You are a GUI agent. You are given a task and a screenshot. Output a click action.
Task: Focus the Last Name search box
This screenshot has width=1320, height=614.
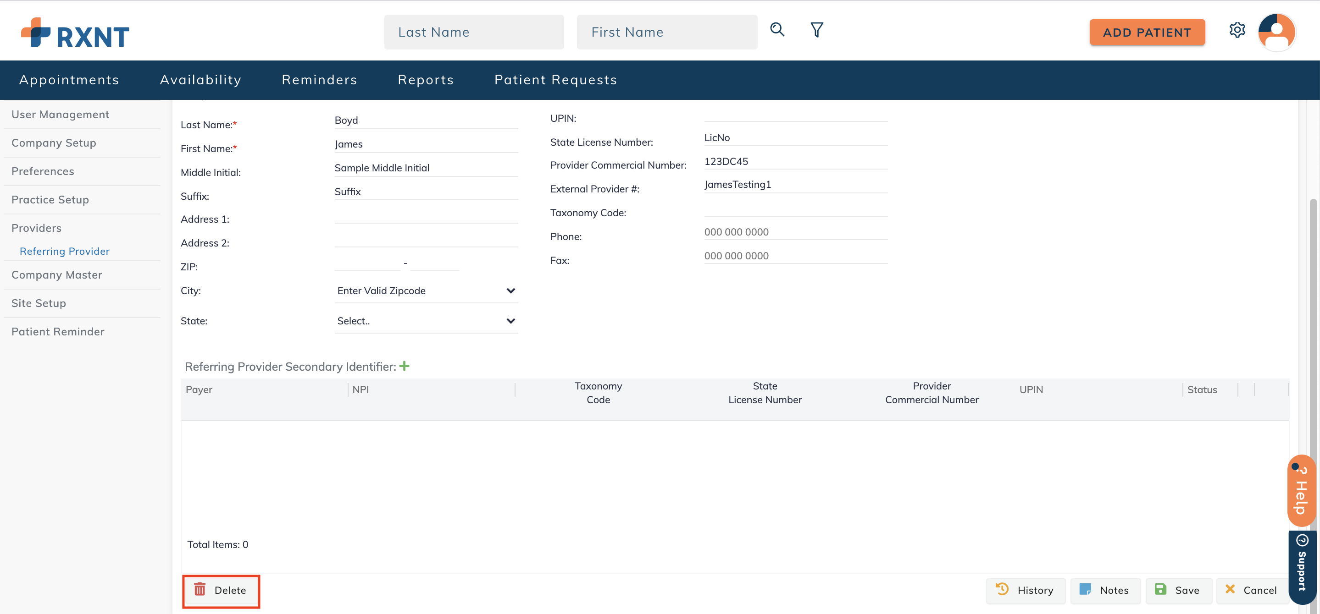coord(474,32)
